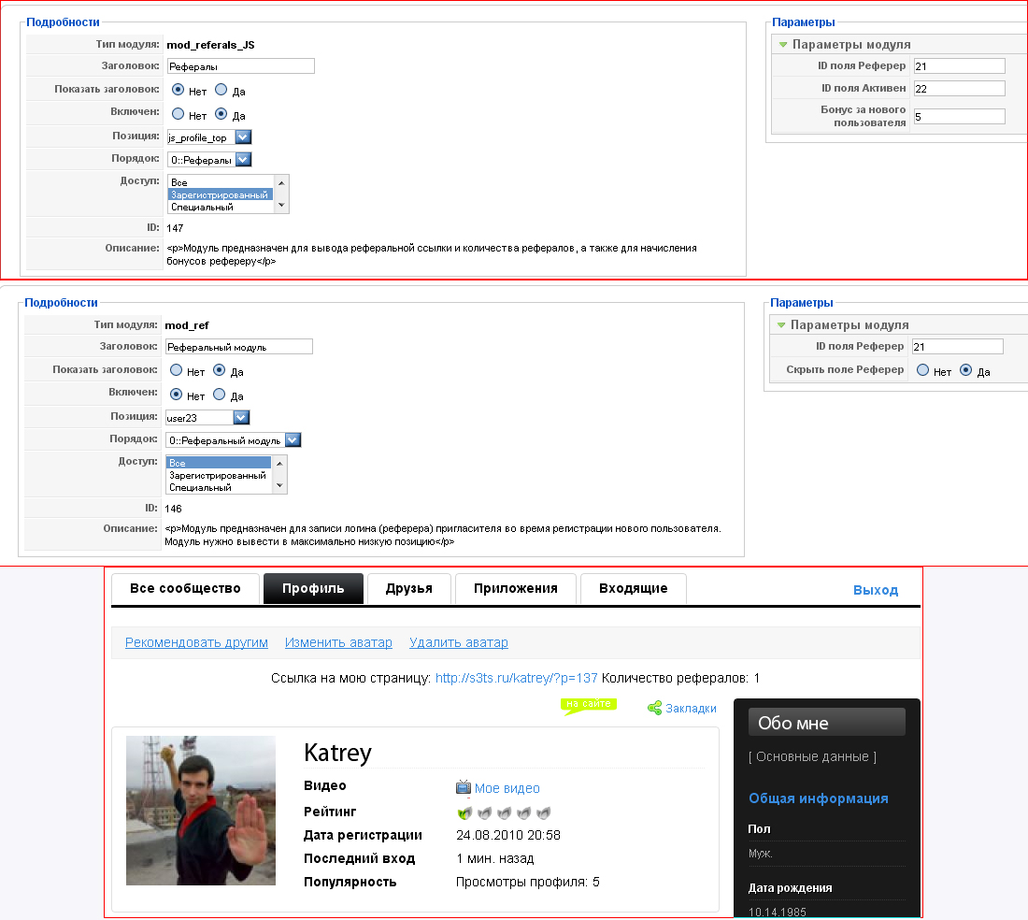Click the Реферальный модуль title input field
The width and height of the screenshot is (1028, 920).
(x=238, y=347)
